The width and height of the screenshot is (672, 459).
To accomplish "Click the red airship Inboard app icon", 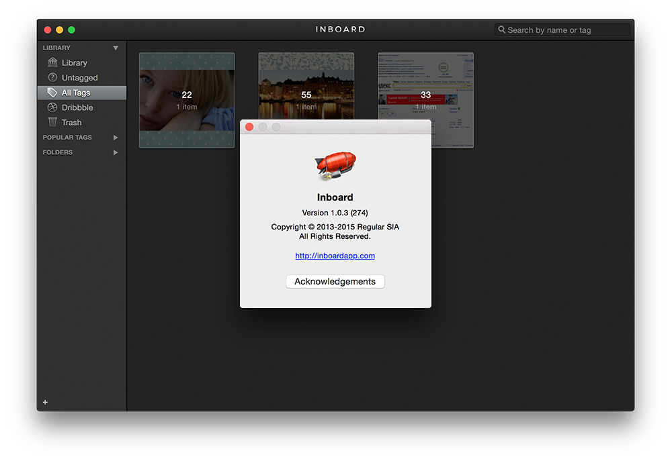I will (335, 165).
